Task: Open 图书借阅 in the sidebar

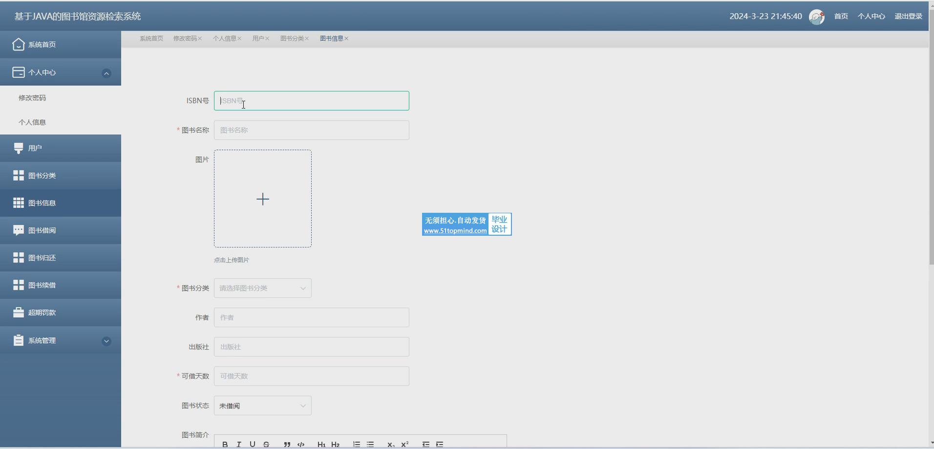Action: tap(42, 230)
